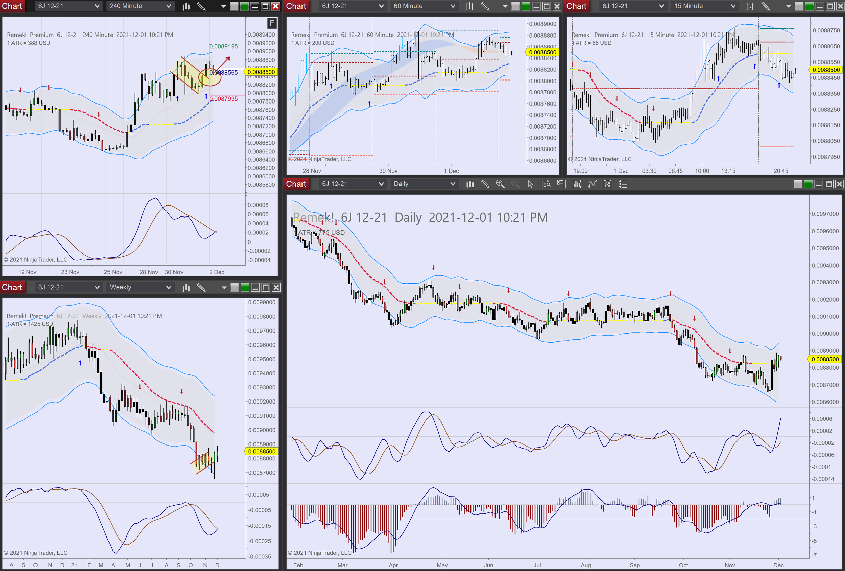Toggle gray link button on Daily chart
Viewport: 845px width, 571px height.
(798, 184)
